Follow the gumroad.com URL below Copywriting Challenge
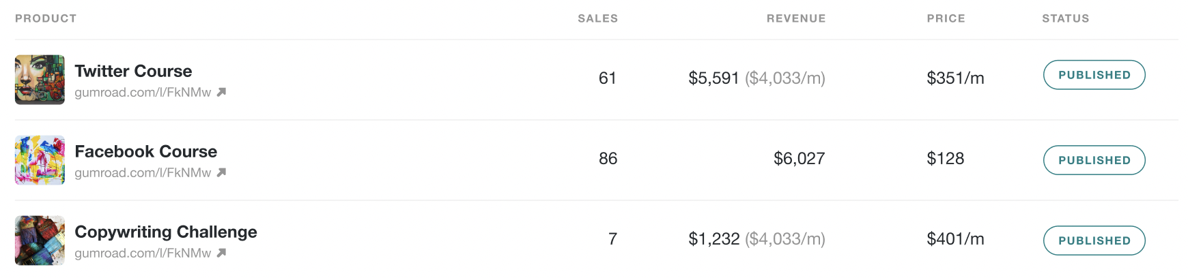 [x=143, y=253]
